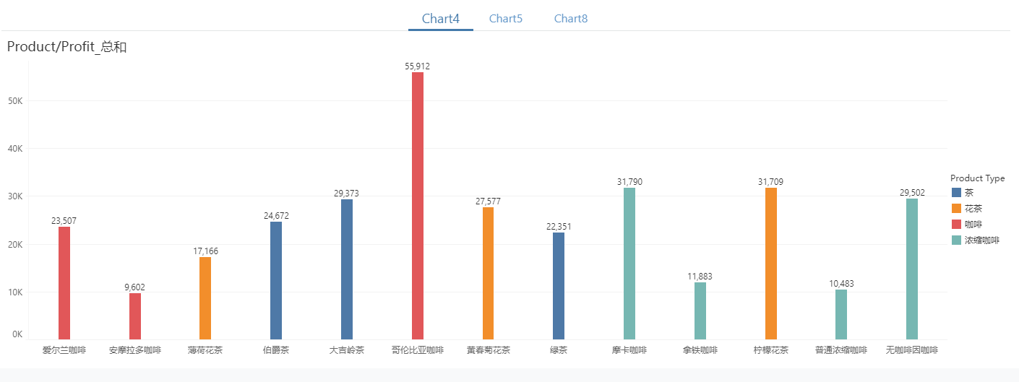Click the blue 茶 legend color swatch
Viewport: 1019px width, 382px height.
(x=957, y=193)
